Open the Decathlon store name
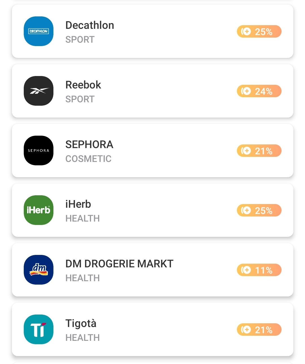305x364 pixels. 90,25
